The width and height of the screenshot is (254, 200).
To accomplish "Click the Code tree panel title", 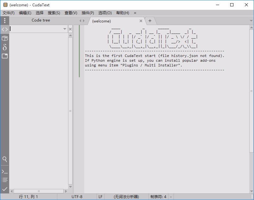I will coord(41,20).
